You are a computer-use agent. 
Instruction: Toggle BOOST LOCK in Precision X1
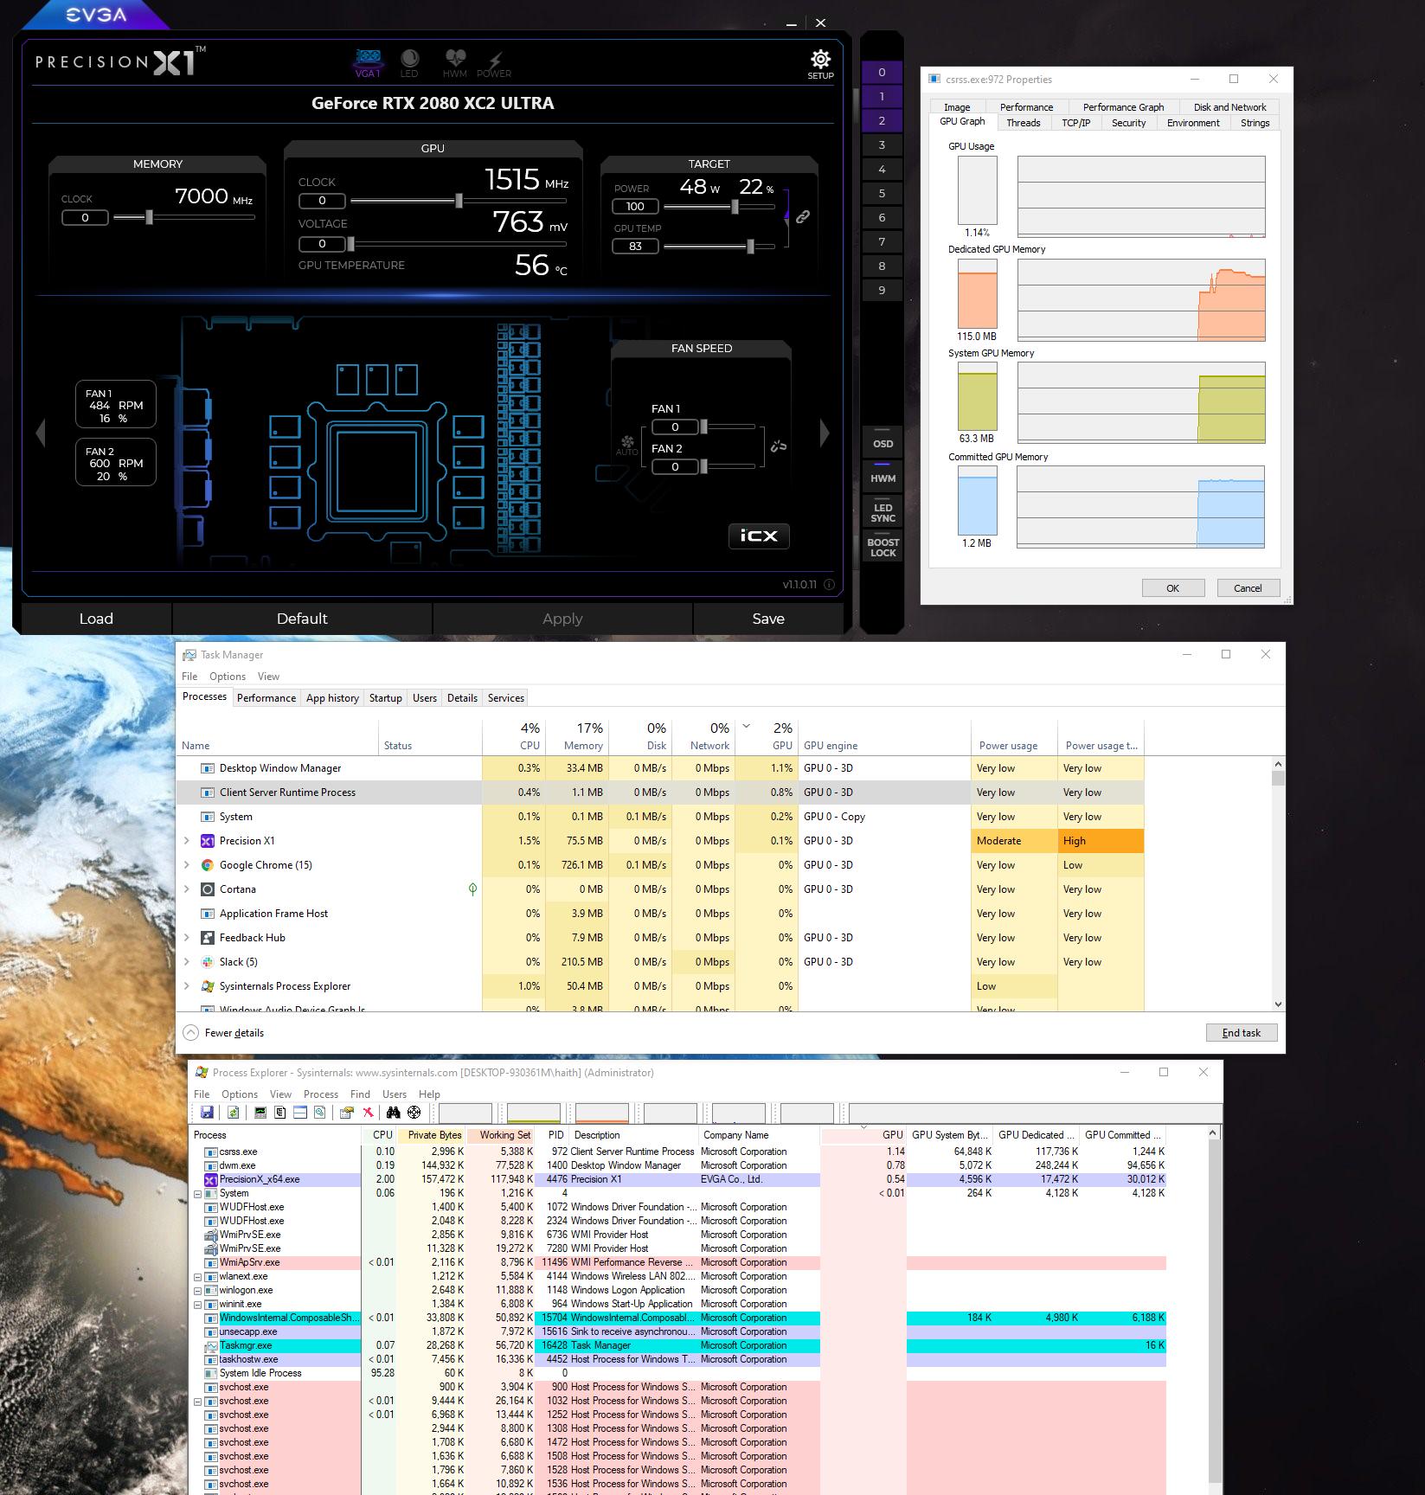[x=883, y=545]
